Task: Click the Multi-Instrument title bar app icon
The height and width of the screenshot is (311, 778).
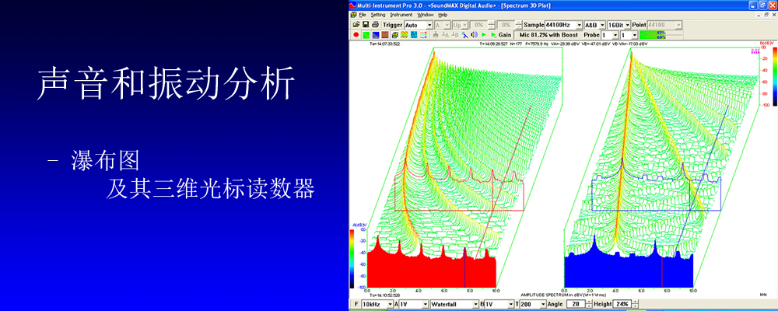Action: [x=352, y=5]
